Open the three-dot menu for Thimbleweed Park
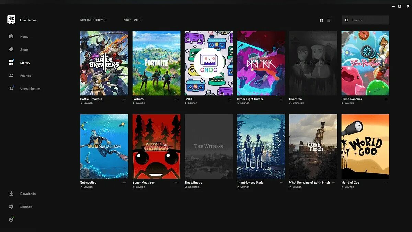 (281, 183)
